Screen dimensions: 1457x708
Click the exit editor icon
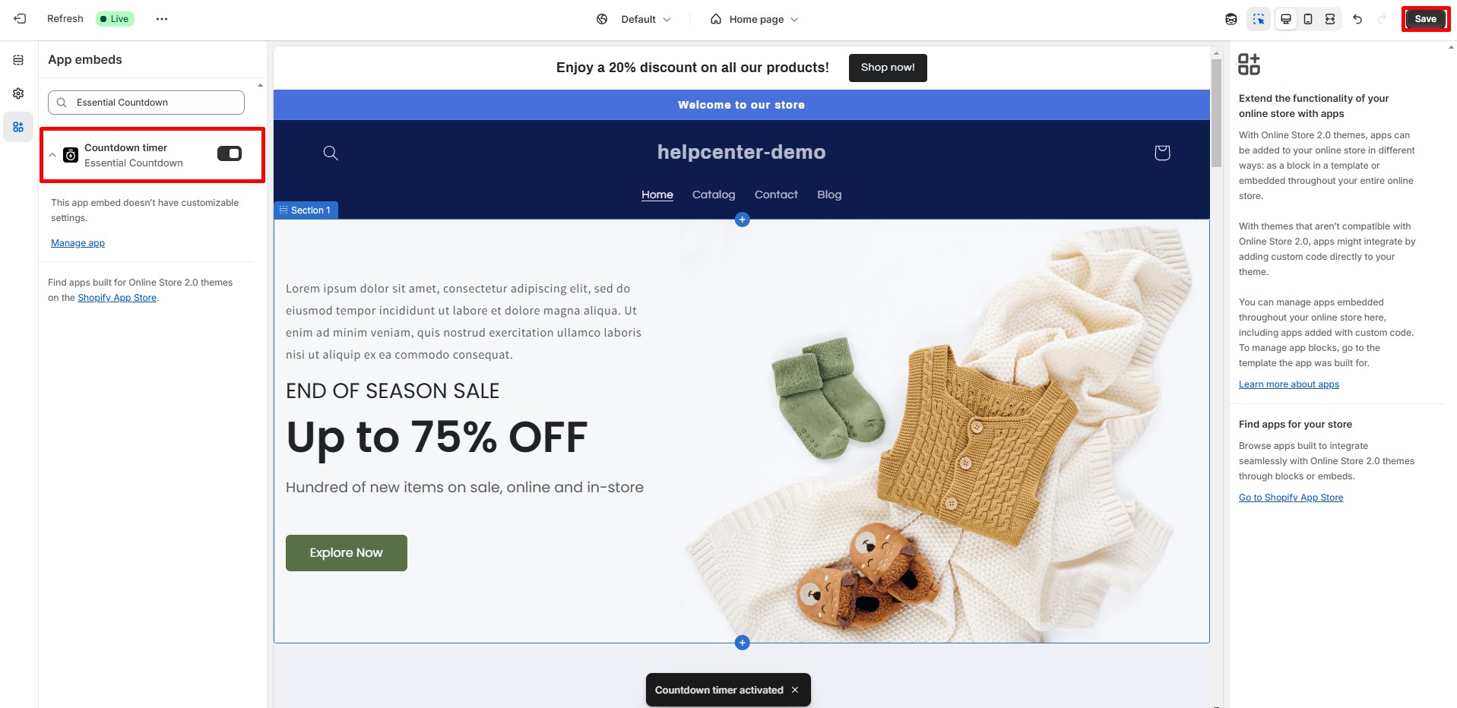[20, 19]
